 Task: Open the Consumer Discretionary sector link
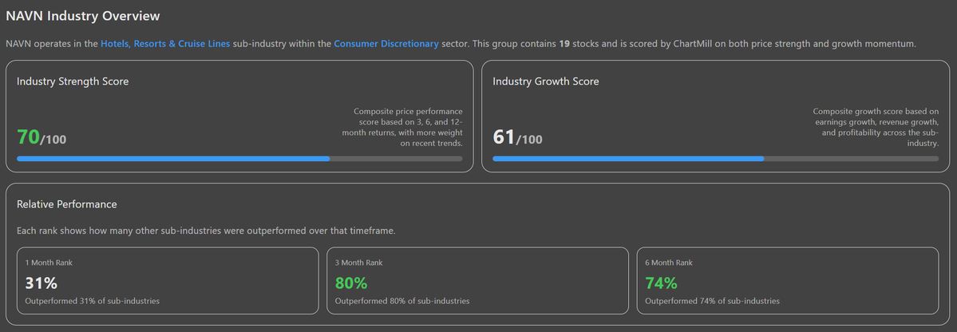coord(386,44)
